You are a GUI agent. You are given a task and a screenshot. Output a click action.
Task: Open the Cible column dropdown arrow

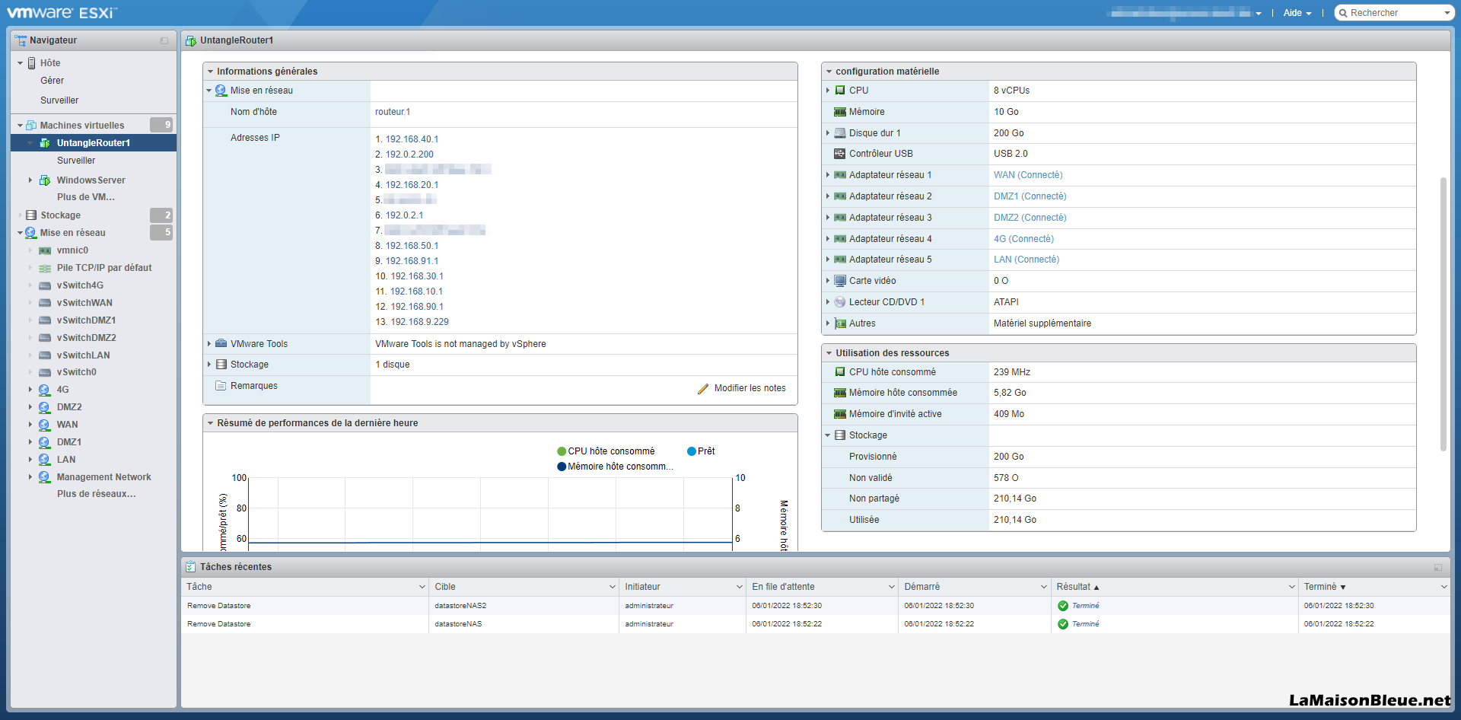(x=612, y=587)
